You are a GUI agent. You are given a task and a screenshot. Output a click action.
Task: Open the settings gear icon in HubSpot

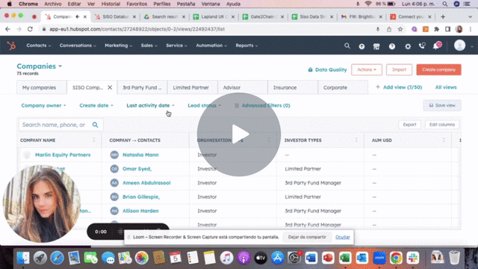pyautogui.click(x=408, y=46)
